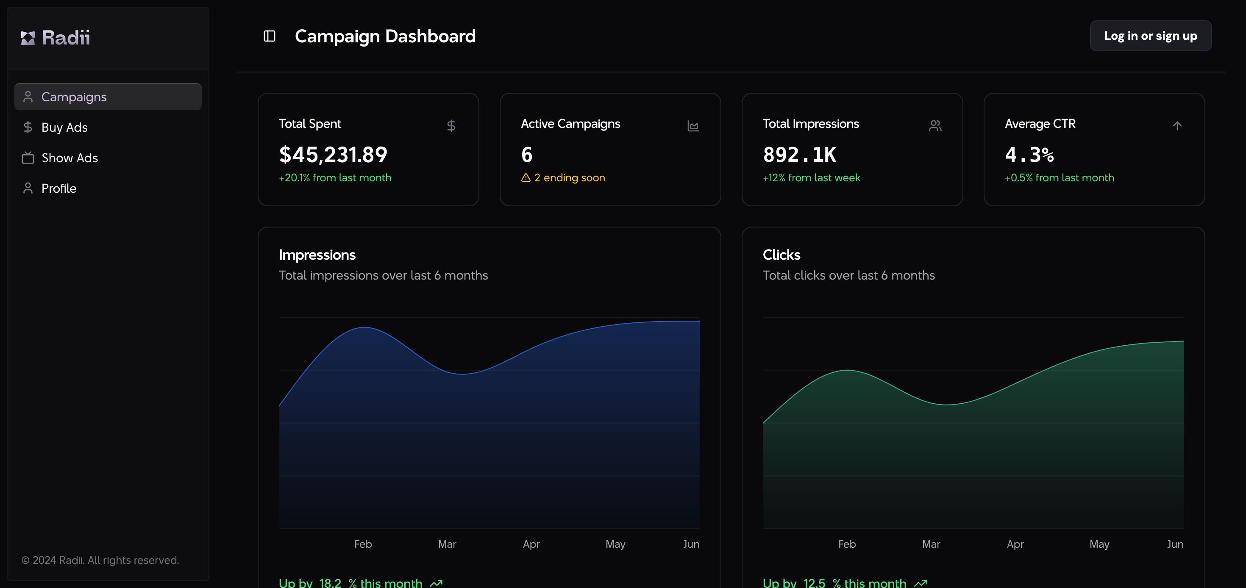This screenshot has width=1246, height=588.
Task: Click up arrow icon on Average CTR card
Action: (1177, 126)
